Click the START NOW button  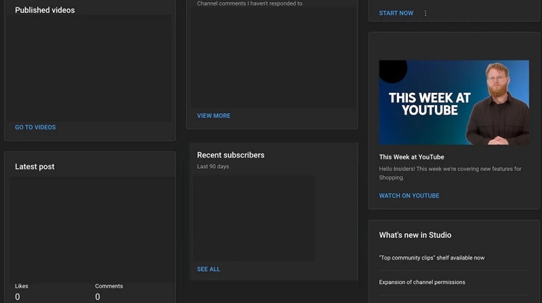coord(396,13)
